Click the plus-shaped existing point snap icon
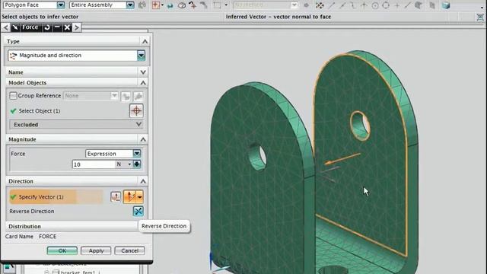This screenshot has width=487, height=274. (396, 5)
